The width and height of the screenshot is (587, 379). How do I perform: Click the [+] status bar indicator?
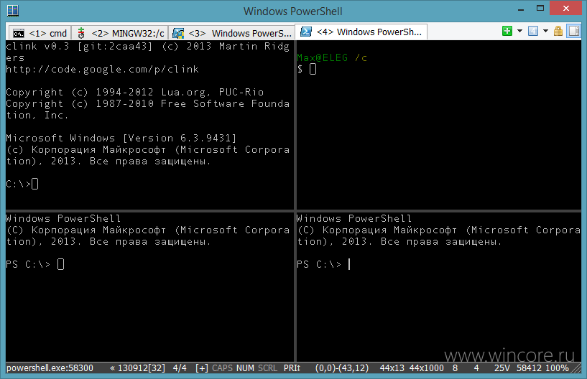tap(202, 368)
